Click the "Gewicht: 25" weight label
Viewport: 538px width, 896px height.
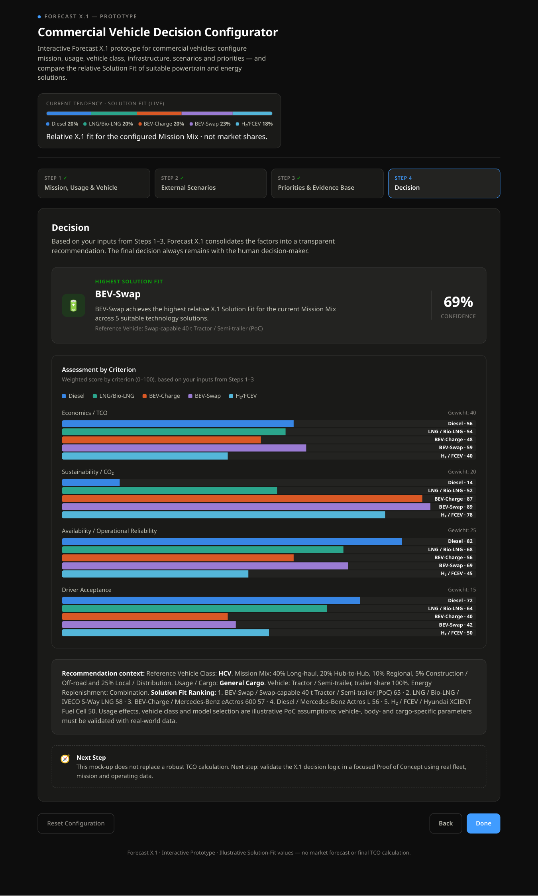(462, 531)
